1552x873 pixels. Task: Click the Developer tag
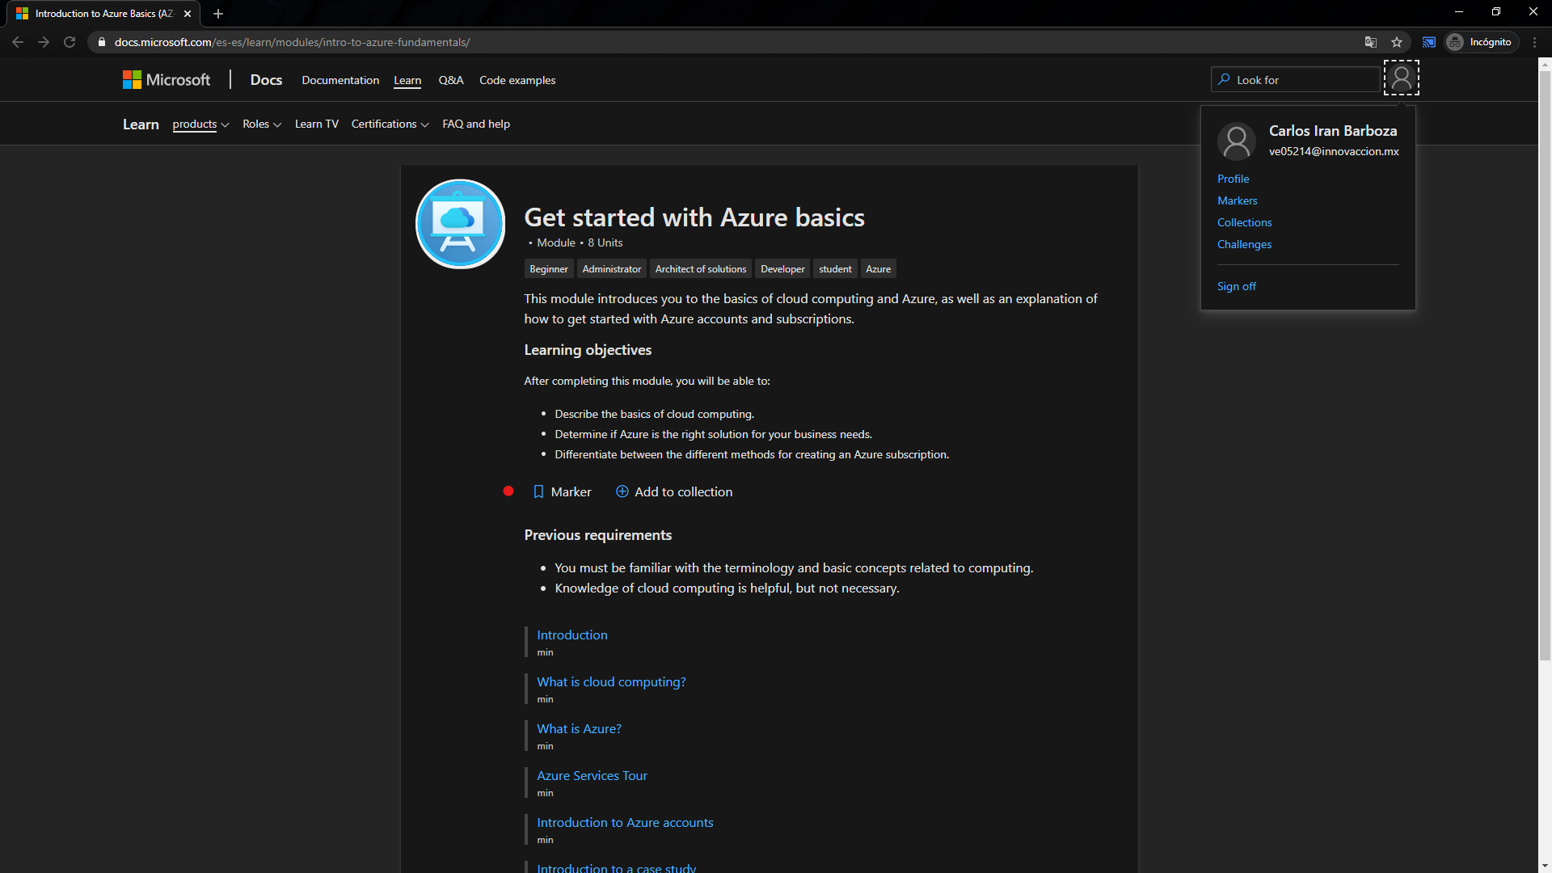(x=782, y=269)
